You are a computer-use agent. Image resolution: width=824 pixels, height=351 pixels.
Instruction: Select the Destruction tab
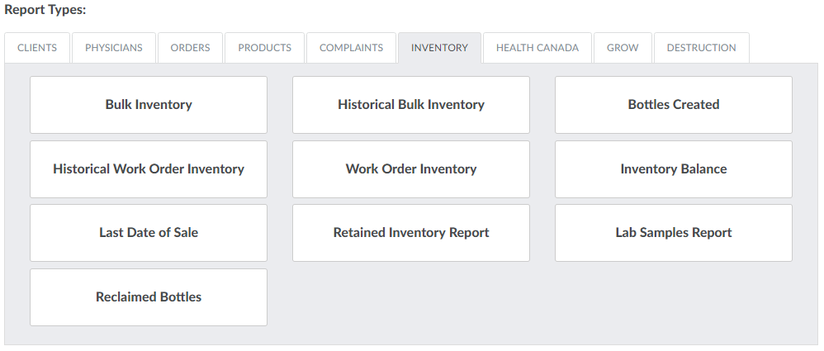(701, 48)
